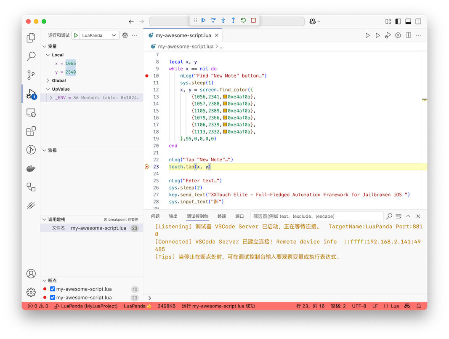Click the orange color swatch on line 13
The height and width of the screenshot is (339, 449).
click(225, 97)
